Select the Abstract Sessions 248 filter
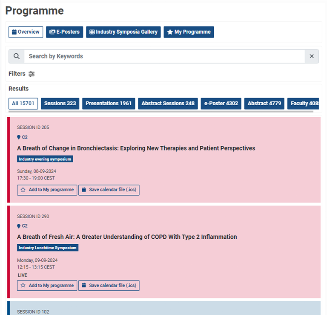Viewport: 327px width, 315px height. tap(168, 104)
